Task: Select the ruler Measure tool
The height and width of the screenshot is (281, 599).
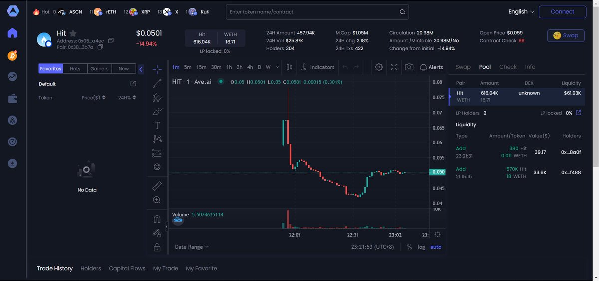Action: point(157,186)
